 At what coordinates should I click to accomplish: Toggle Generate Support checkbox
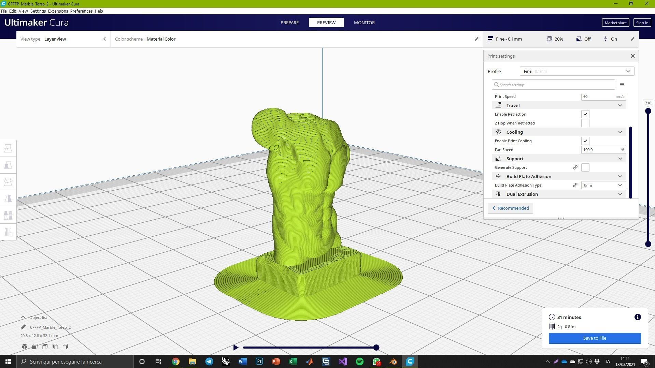click(585, 167)
